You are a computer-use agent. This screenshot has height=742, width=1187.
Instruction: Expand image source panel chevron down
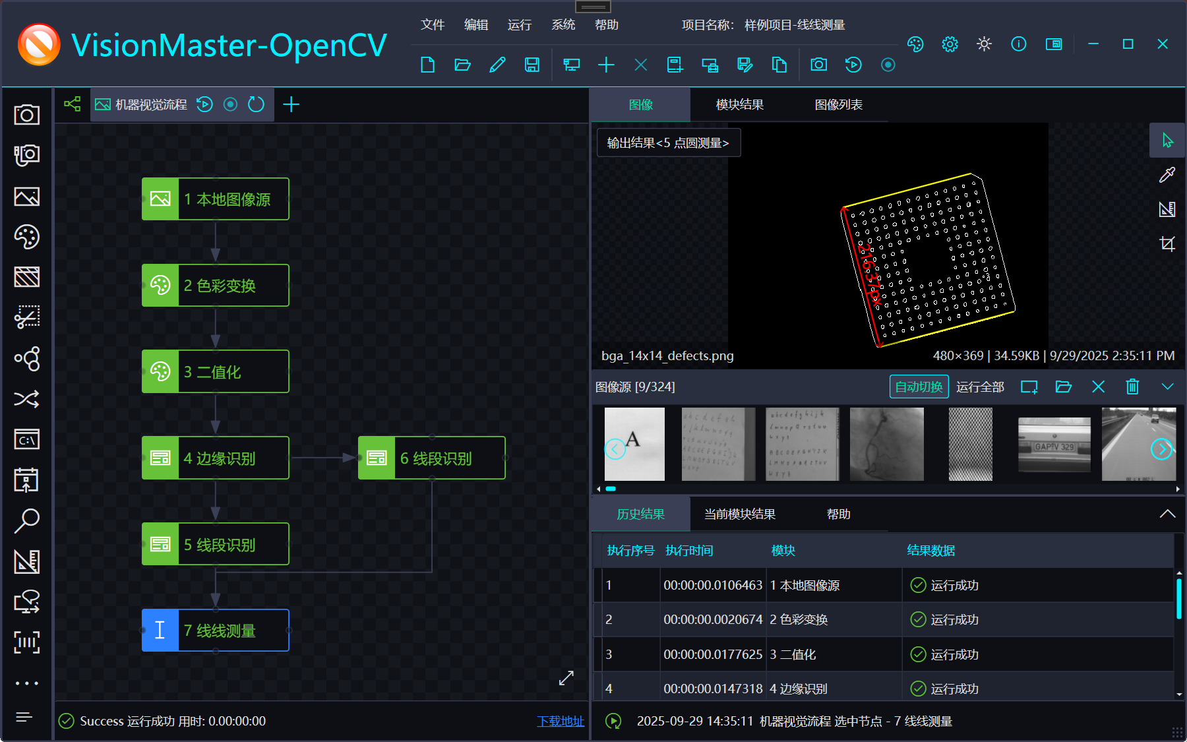coord(1167,386)
